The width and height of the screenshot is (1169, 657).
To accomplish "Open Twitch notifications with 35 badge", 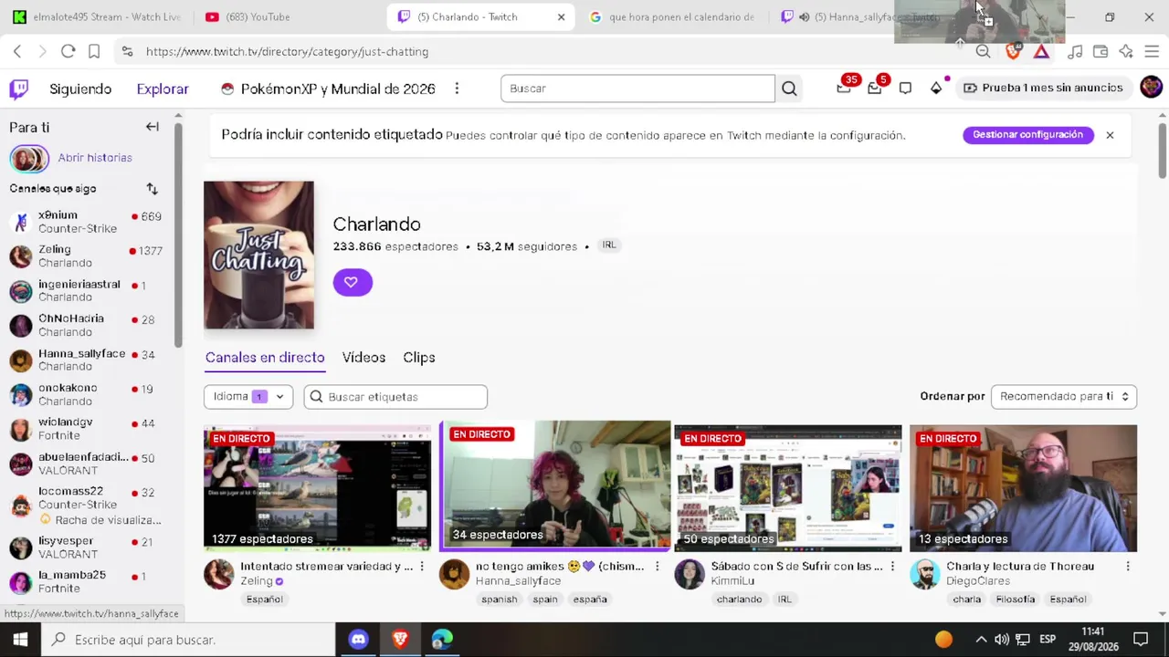I will (x=844, y=88).
